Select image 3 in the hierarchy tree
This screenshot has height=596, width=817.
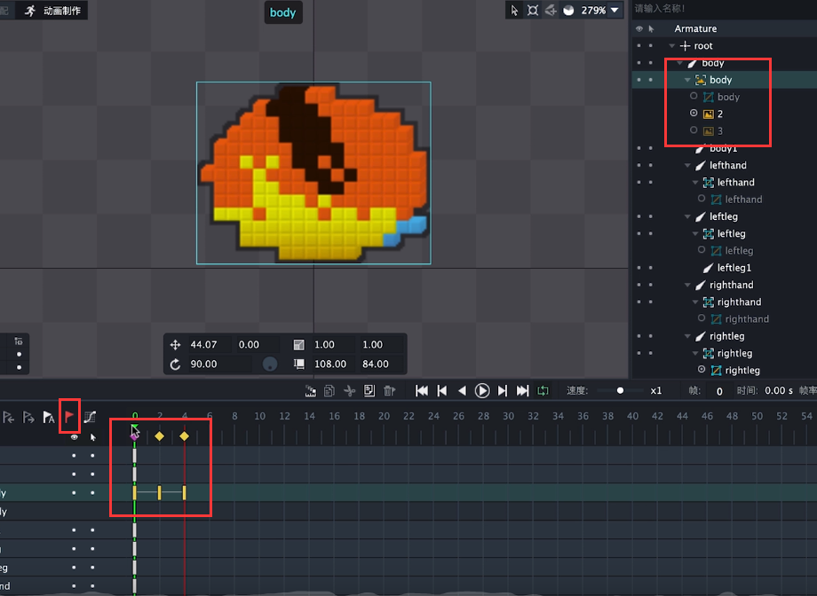click(719, 131)
